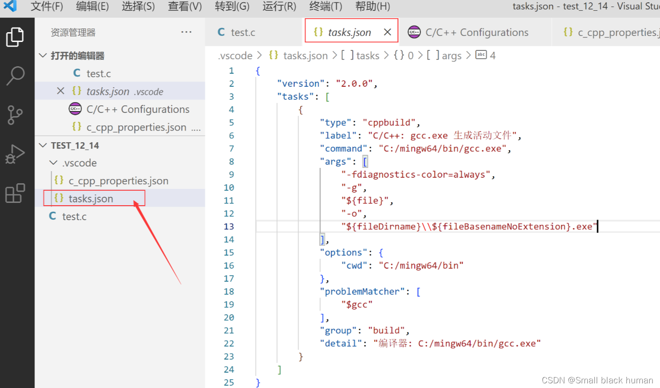Click the args breadcrumb segment
This screenshot has height=388, width=660.
[x=451, y=55]
